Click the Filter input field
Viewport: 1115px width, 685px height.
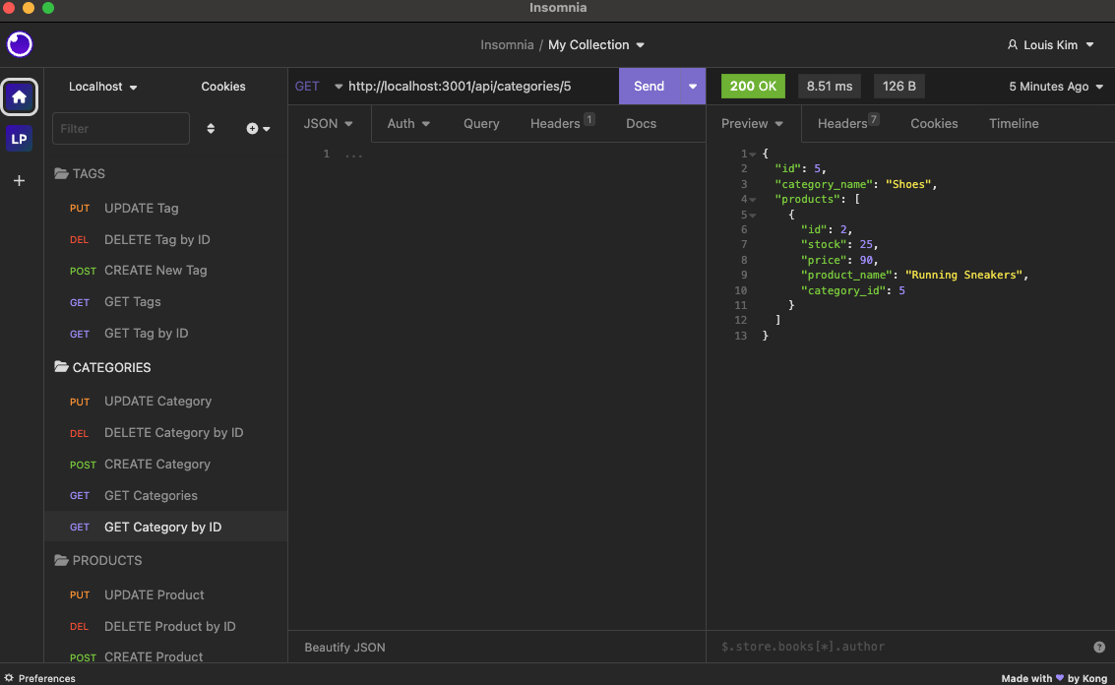click(x=120, y=128)
